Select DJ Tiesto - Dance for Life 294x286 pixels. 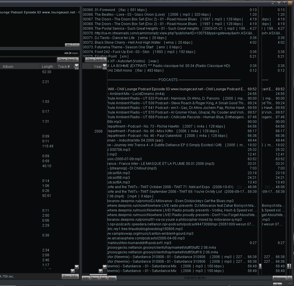click(x=170, y=38)
